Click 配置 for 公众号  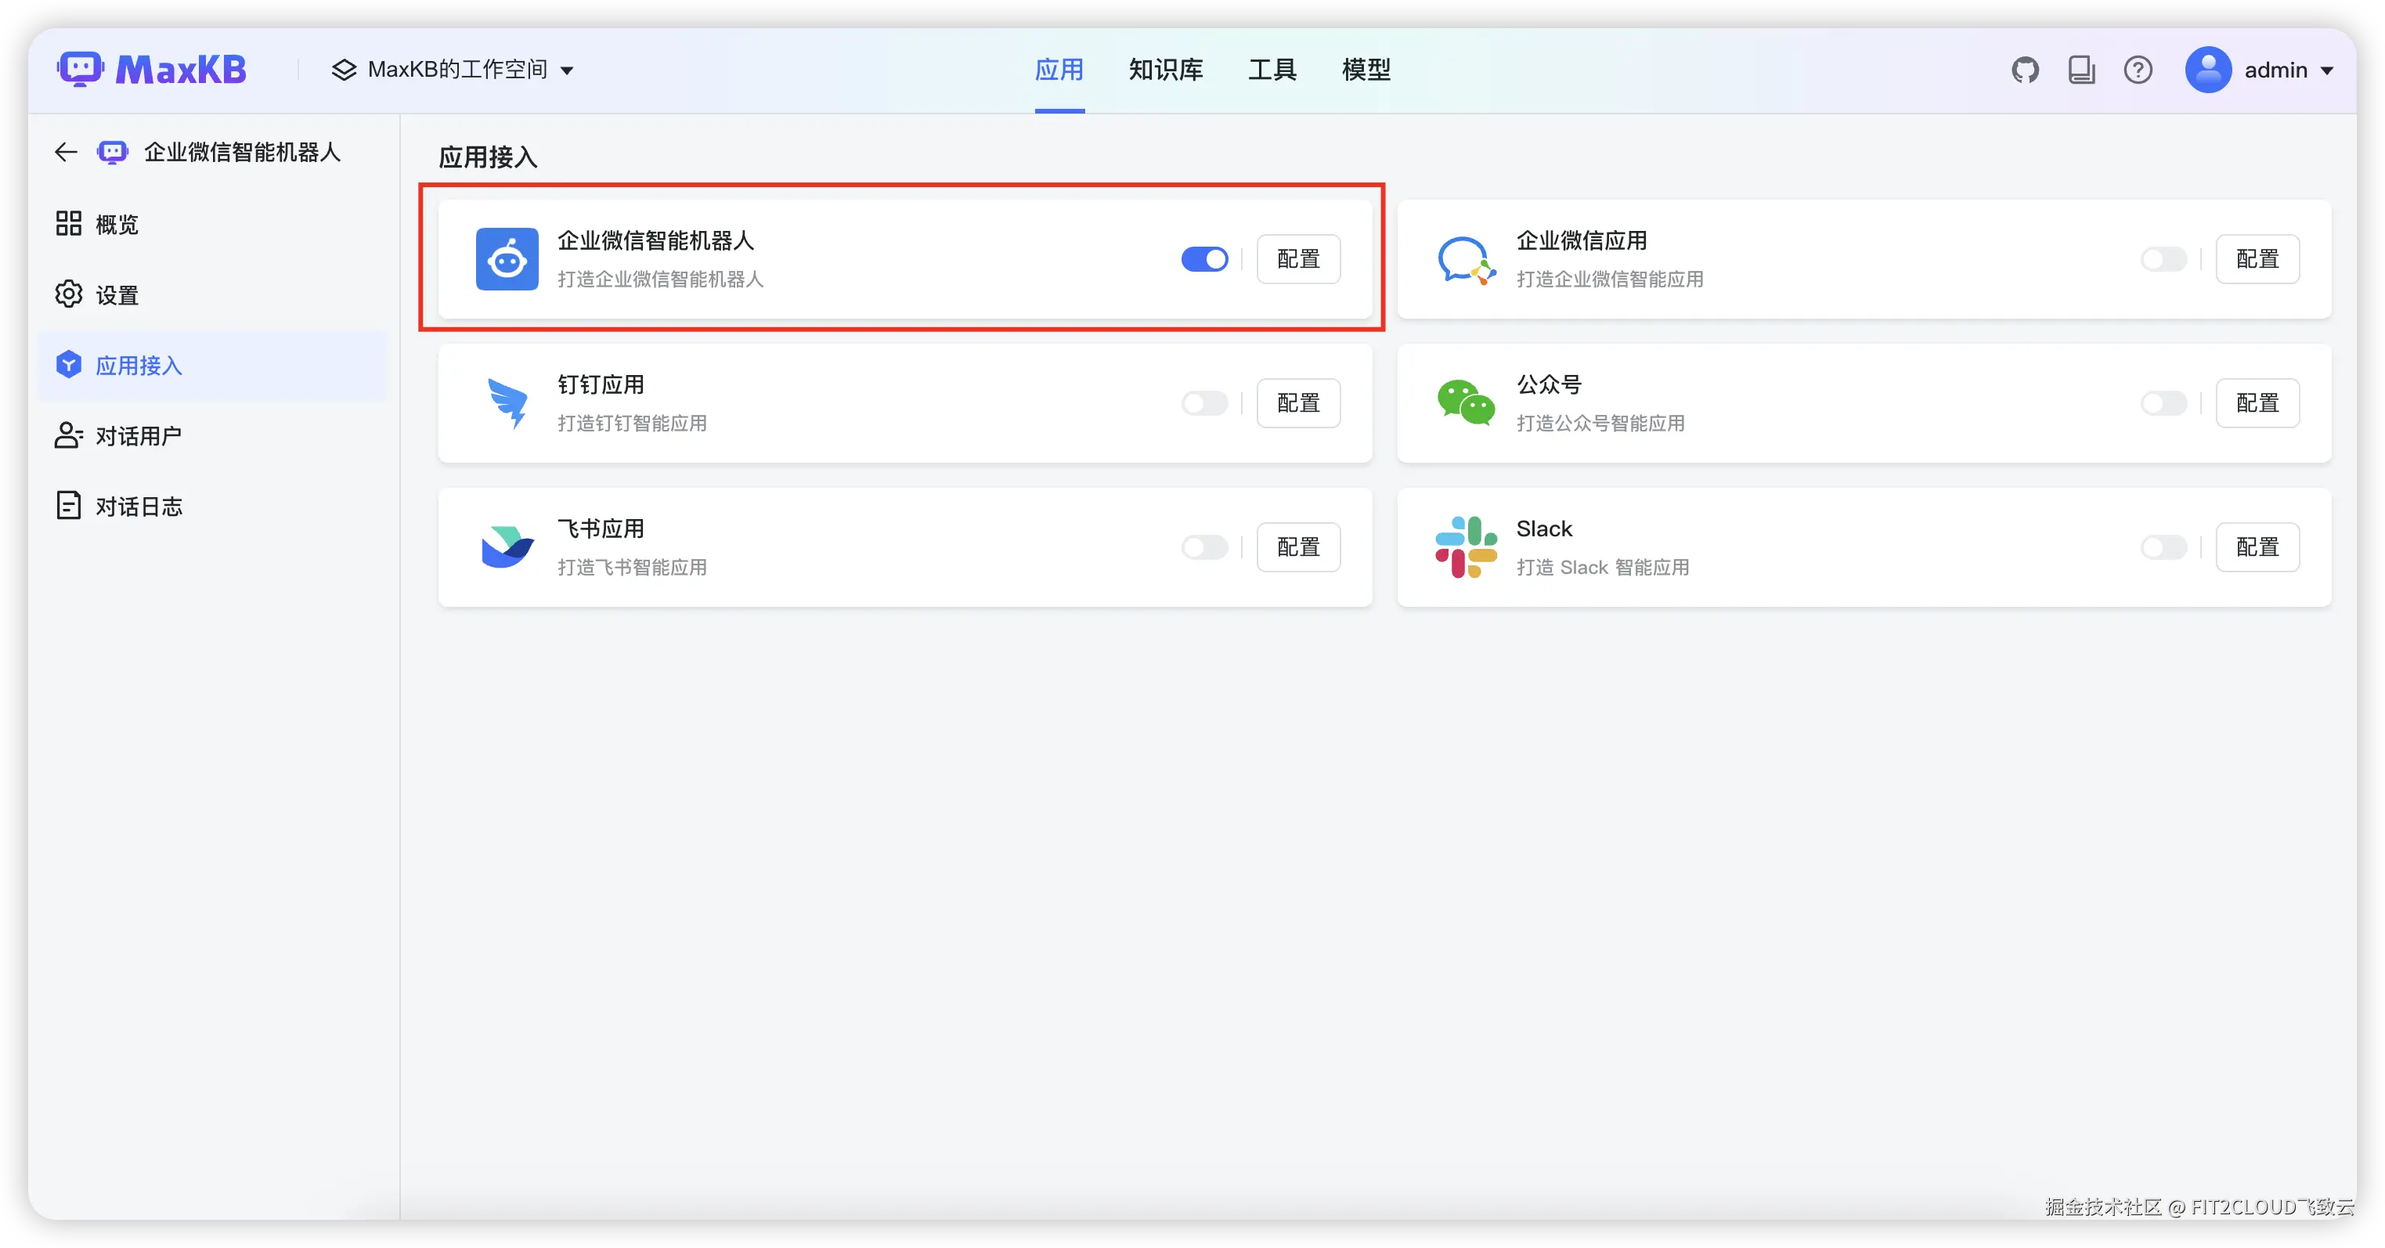pyautogui.click(x=2257, y=404)
